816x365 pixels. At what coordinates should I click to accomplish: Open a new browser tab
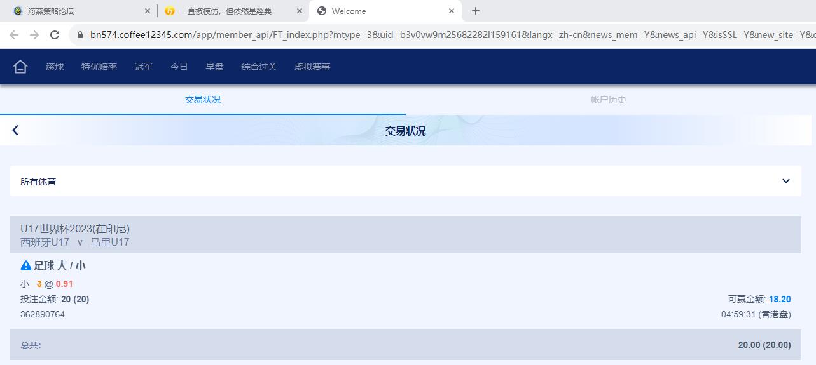(476, 11)
